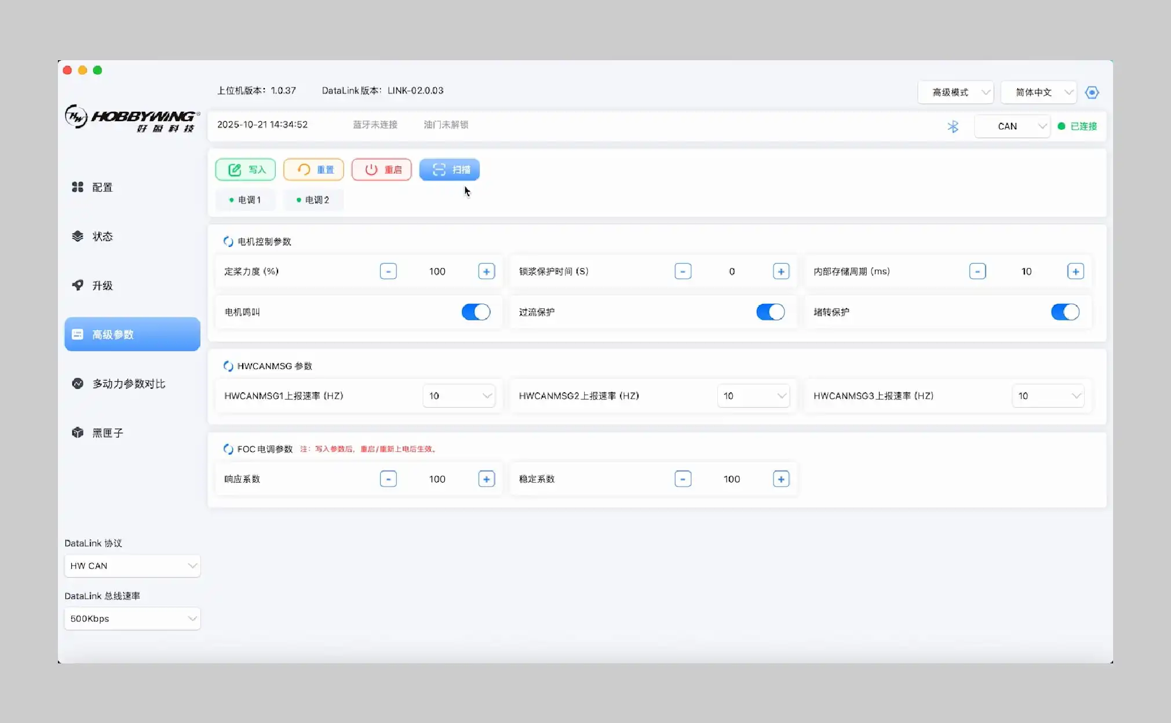Open the 升级 sidebar item
The height and width of the screenshot is (723, 1171).
tap(103, 286)
